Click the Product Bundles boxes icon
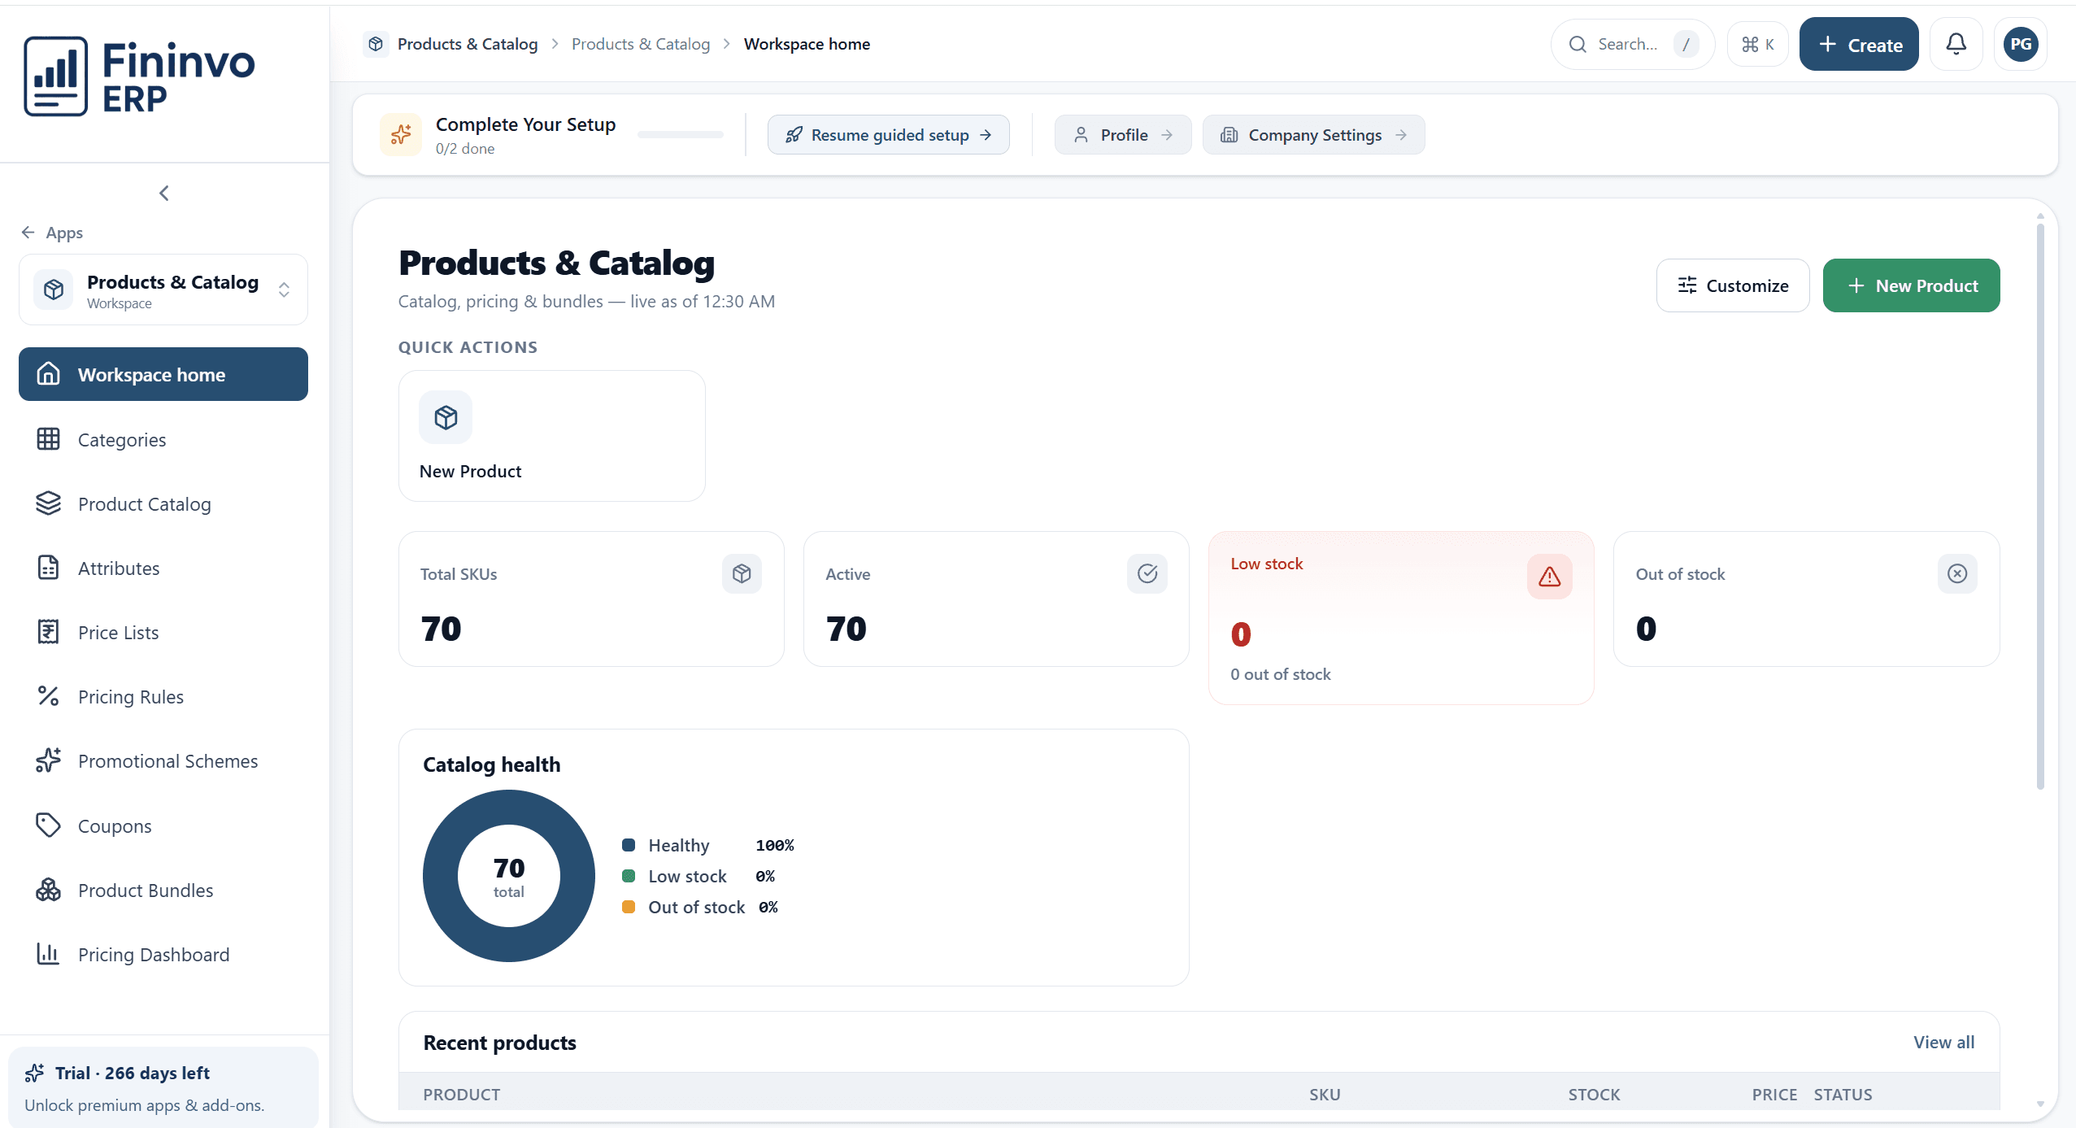This screenshot has height=1128, width=2076. 49,890
